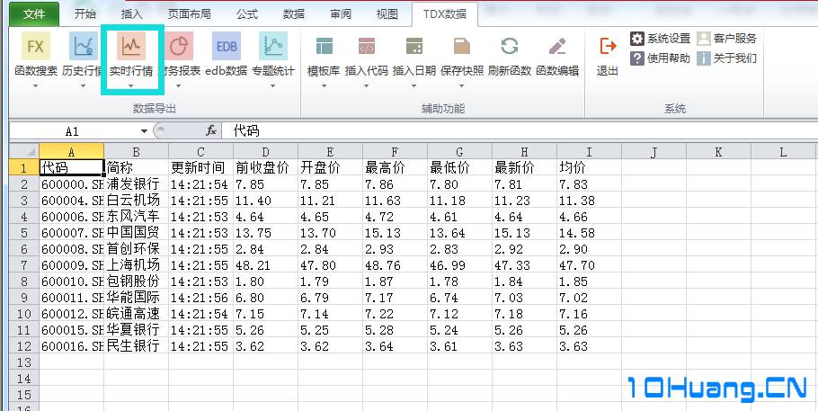Select row 13 header
This screenshot has height=411, width=818.
click(24, 362)
